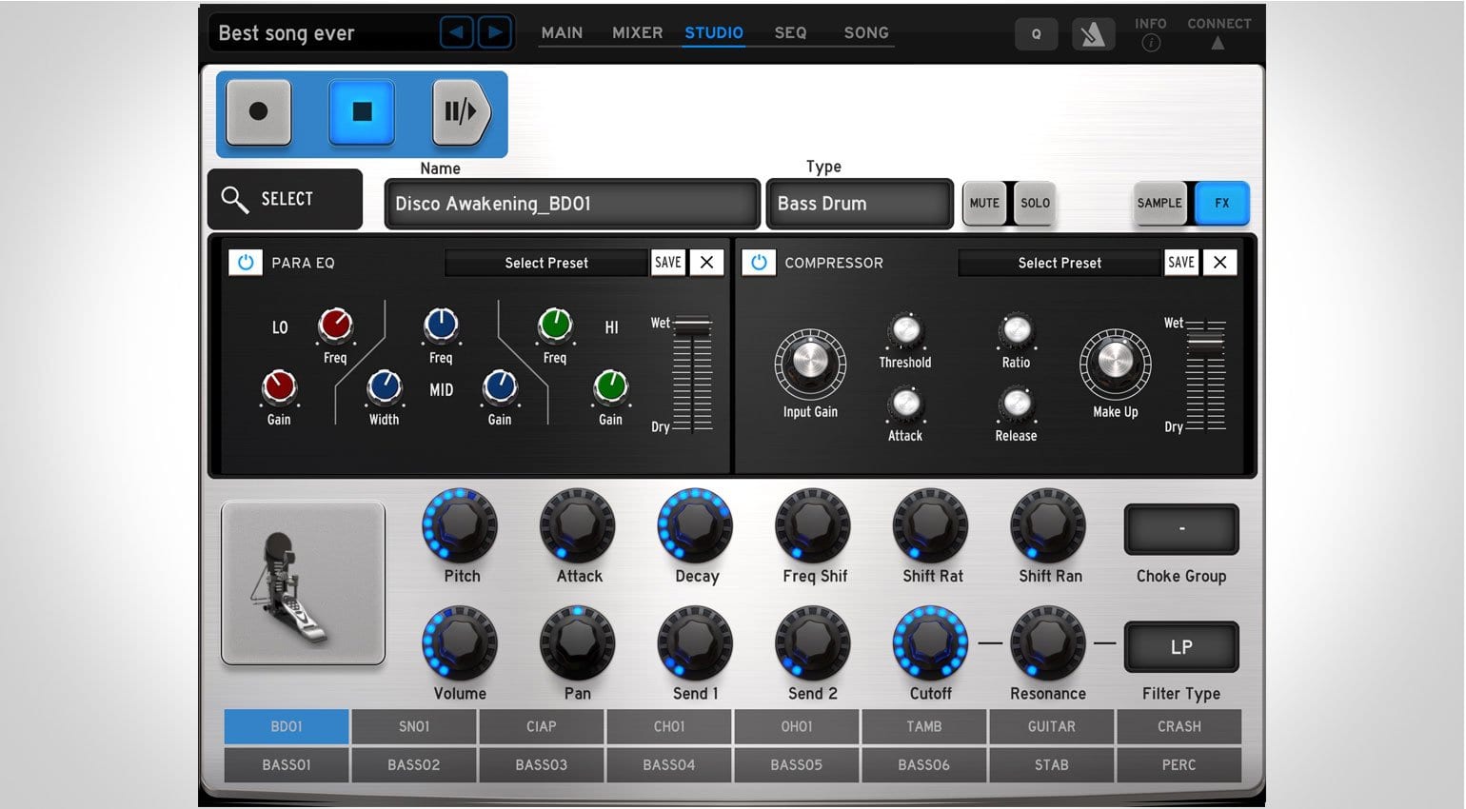Click the LO Gain red knob
Screen dimensions: 1466x809
(279, 387)
